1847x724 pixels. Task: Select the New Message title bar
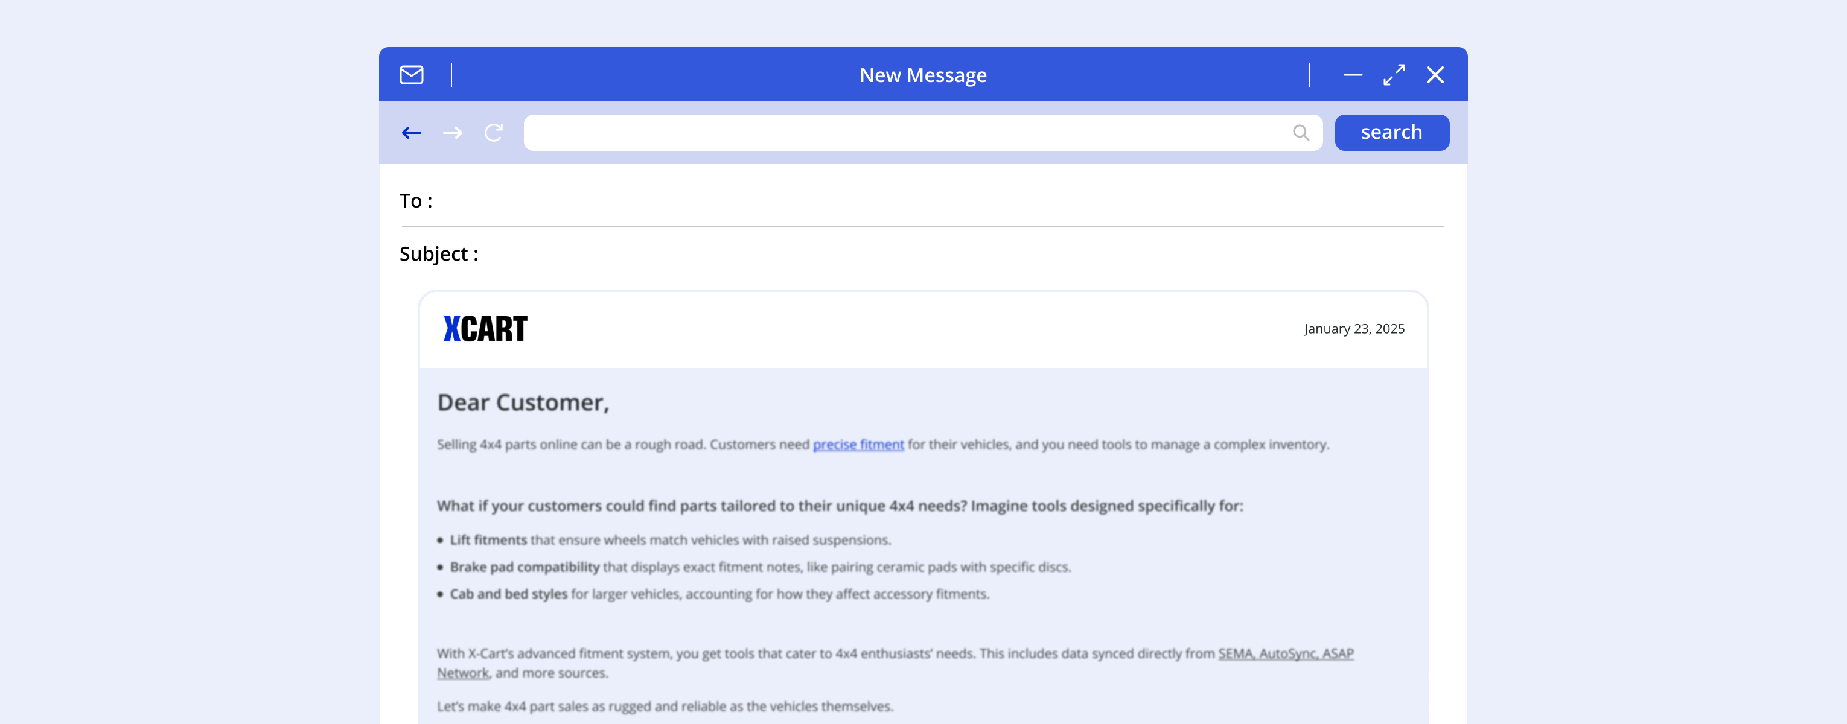pyautogui.click(x=923, y=74)
